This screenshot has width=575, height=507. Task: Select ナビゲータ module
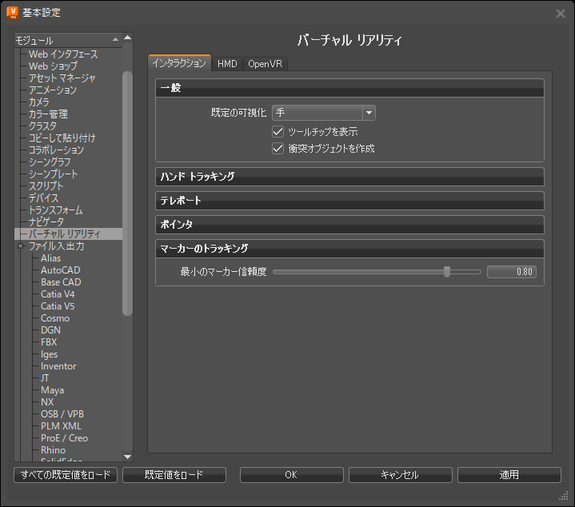click(x=46, y=222)
